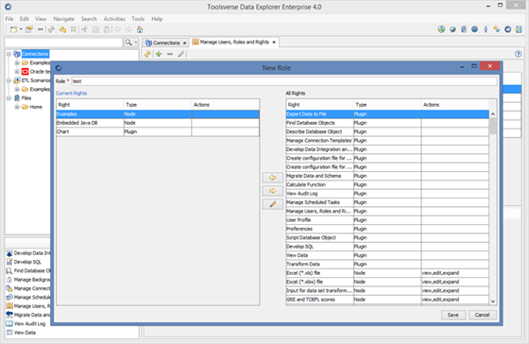529x344 pixels.
Task: Collapse the ETL Scenarios tree node
Action: point(9,80)
